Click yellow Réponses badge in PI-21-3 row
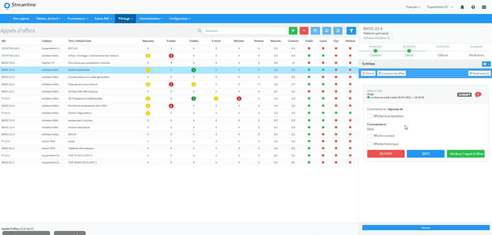The image size is (492, 235). 148,113
